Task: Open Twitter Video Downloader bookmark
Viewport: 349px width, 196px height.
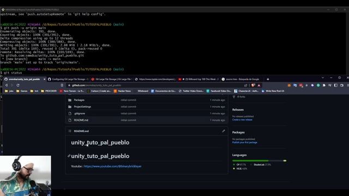Action: click(191, 91)
